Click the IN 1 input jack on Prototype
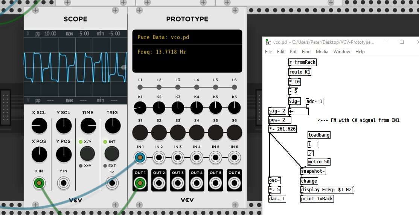Screen dimensions: 419x215 [x=140, y=158]
